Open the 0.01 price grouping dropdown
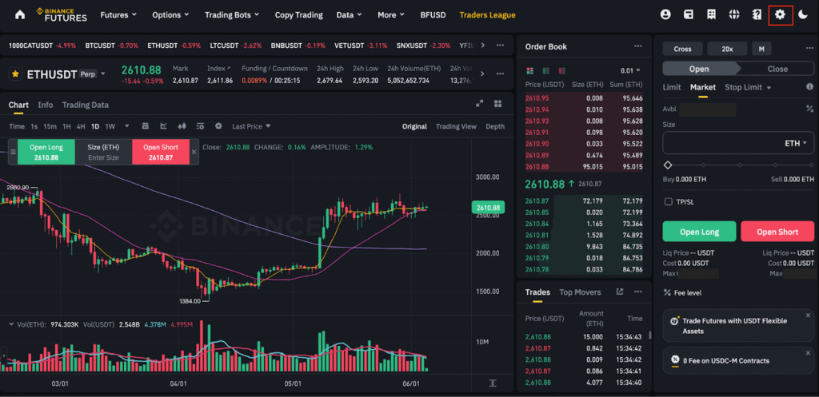819x397 pixels. (630, 71)
